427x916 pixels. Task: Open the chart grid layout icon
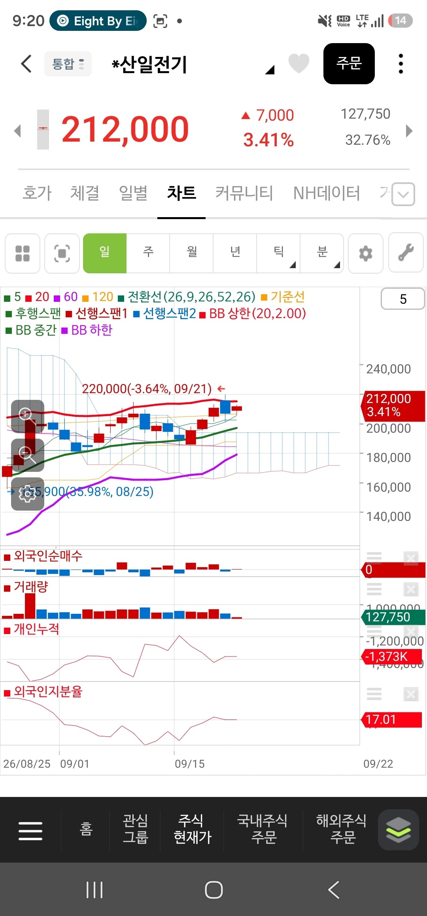pos(23,254)
